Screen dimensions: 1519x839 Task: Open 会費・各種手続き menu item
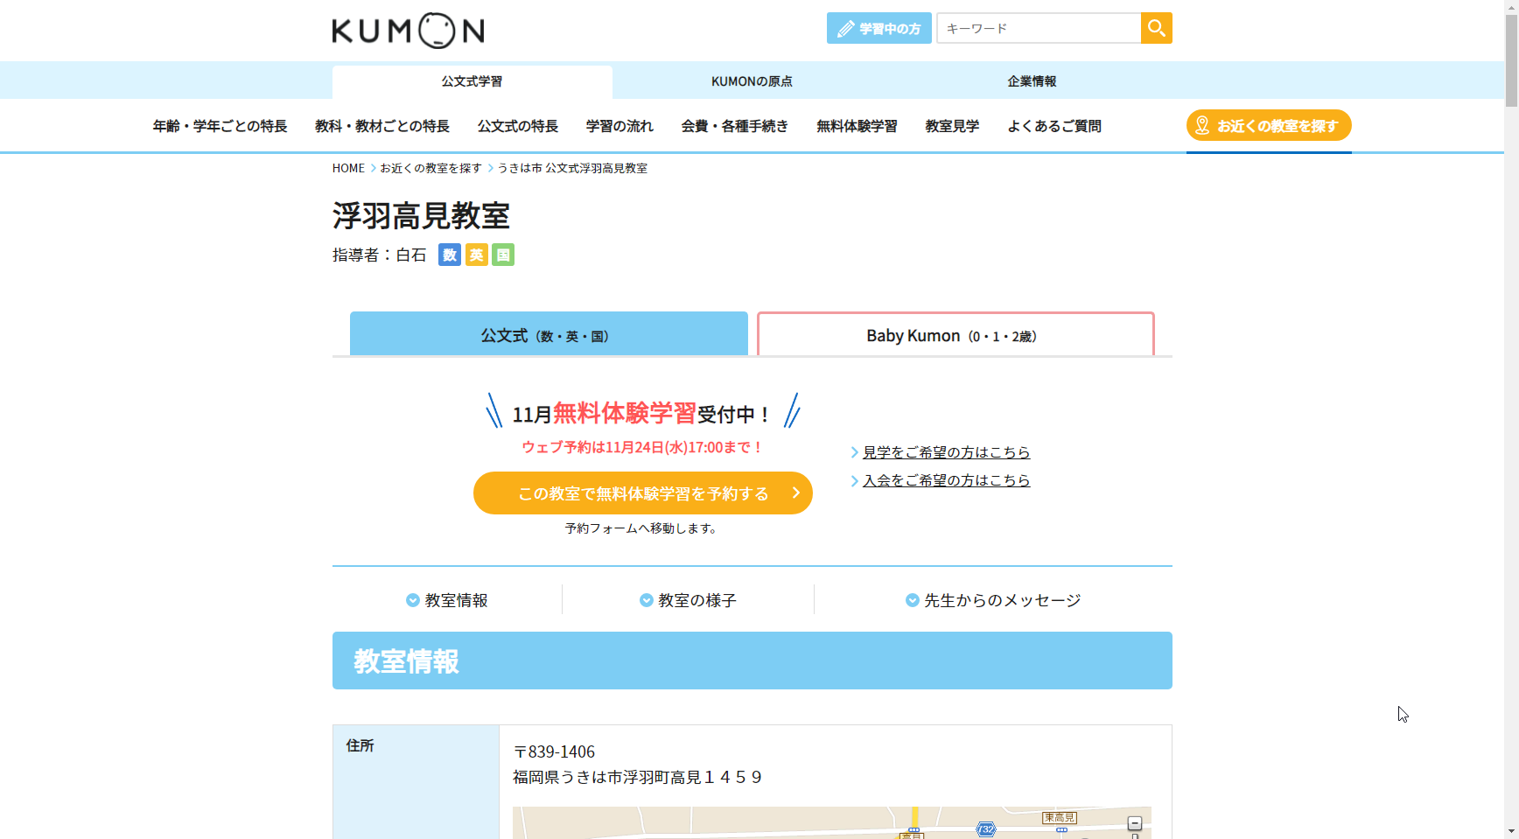pyautogui.click(x=735, y=126)
